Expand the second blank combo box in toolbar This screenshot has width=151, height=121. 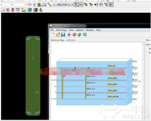click(x=25, y=5)
